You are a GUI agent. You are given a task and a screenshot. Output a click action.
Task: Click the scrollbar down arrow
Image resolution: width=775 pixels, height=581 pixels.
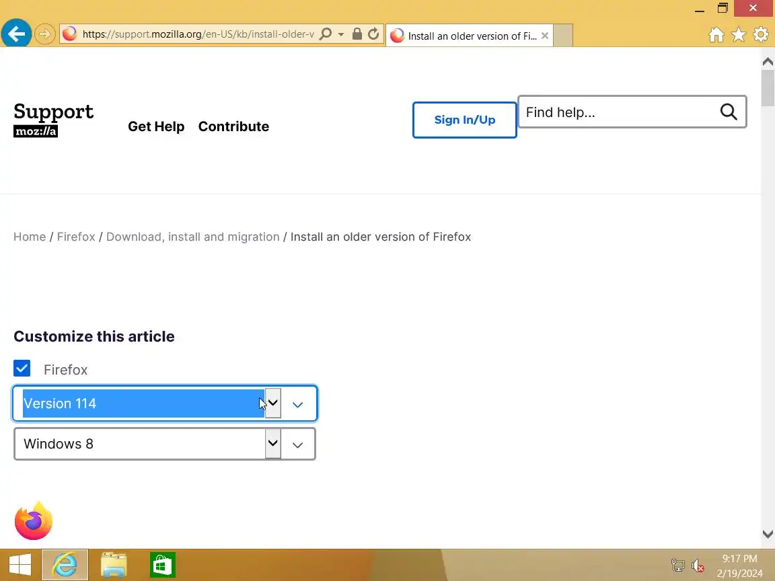768,534
